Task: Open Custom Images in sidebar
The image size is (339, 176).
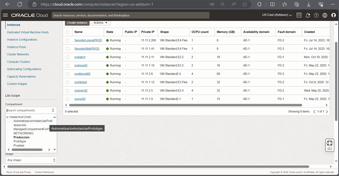Action: tap(17, 84)
